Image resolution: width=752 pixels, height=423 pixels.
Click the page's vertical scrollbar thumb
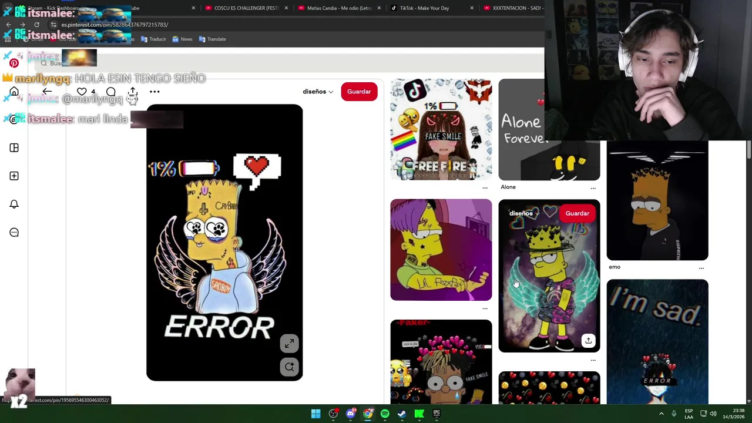(x=749, y=150)
